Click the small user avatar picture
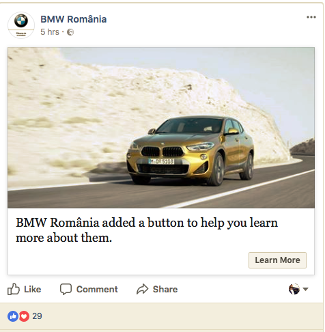The image size is (325, 332). (x=294, y=289)
